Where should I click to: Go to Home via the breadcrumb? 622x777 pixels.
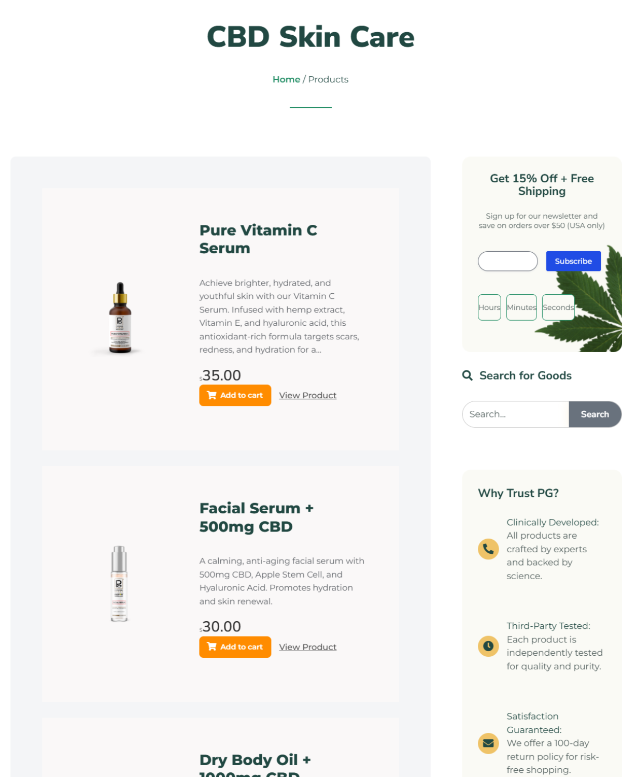tap(286, 79)
